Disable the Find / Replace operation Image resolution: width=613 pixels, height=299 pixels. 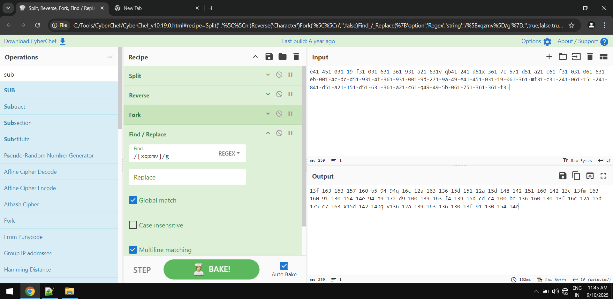[279, 133]
